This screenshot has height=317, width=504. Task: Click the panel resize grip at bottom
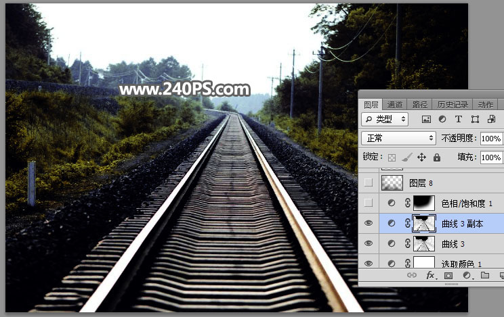451,285
